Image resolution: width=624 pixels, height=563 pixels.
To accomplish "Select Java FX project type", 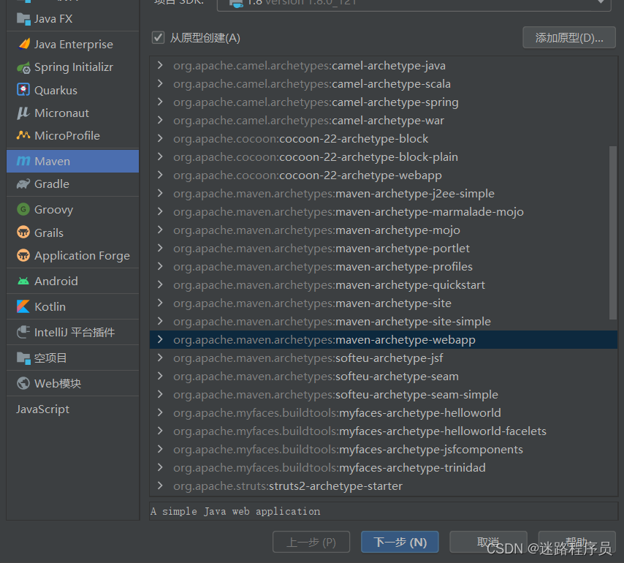I will click(x=73, y=19).
